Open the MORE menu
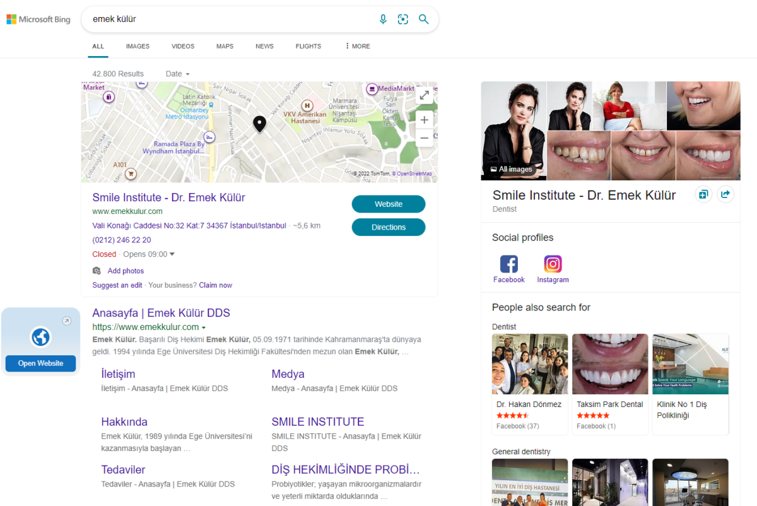The image size is (757, 506). (x=357, y=46)
